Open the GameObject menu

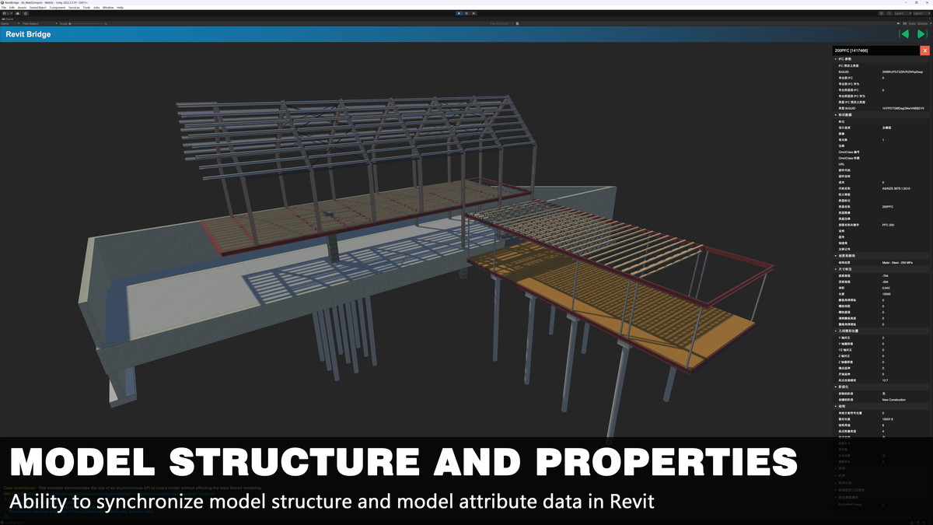coord(38,7)
